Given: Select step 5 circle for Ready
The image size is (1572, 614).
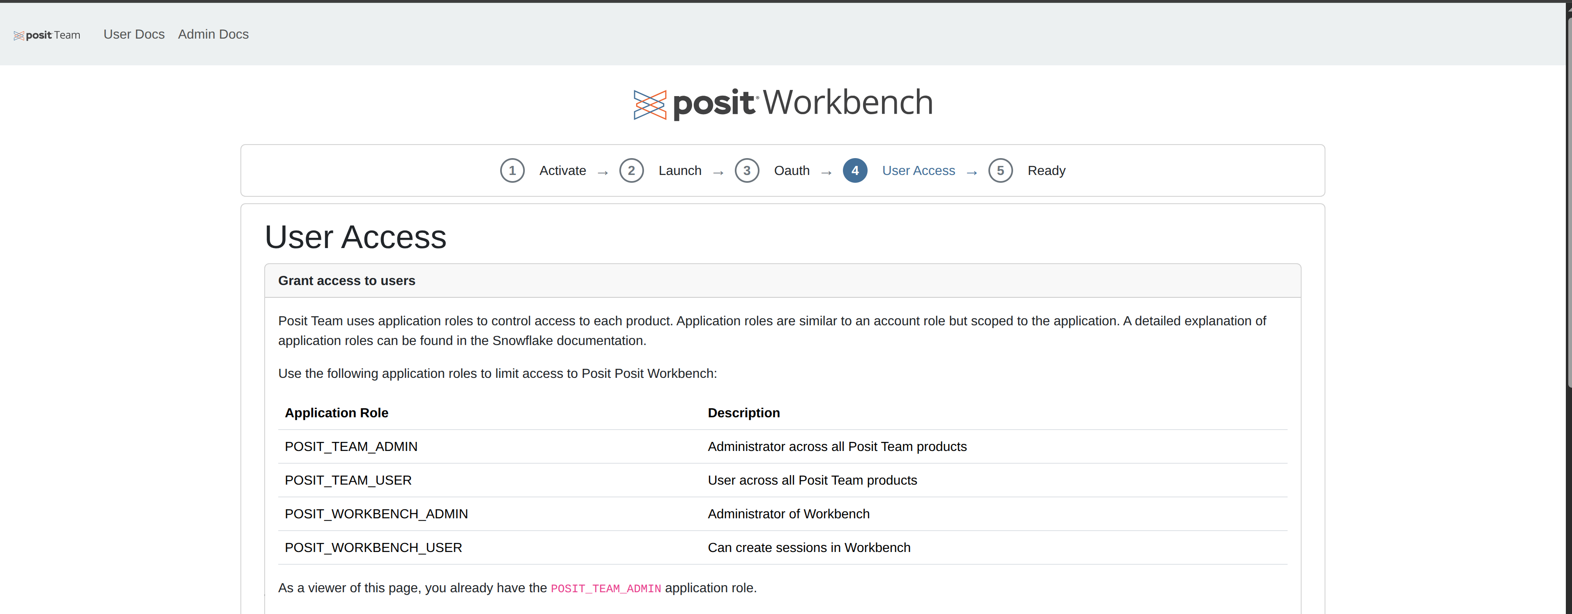Looking at the screenshot, I should (x=1000, y=171).
